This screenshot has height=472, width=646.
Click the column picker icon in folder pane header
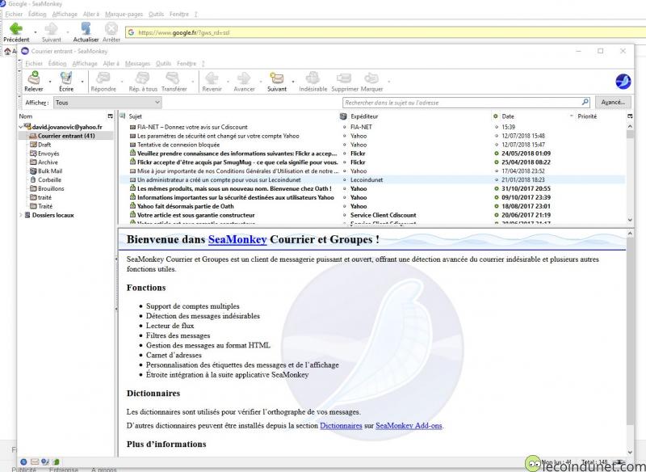point(111,116)
